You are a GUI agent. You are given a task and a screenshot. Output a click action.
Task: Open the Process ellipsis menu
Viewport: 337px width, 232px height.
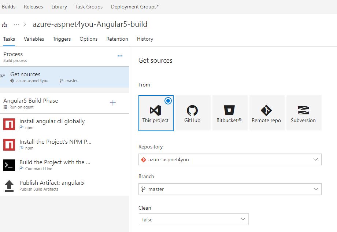(120, 56)
